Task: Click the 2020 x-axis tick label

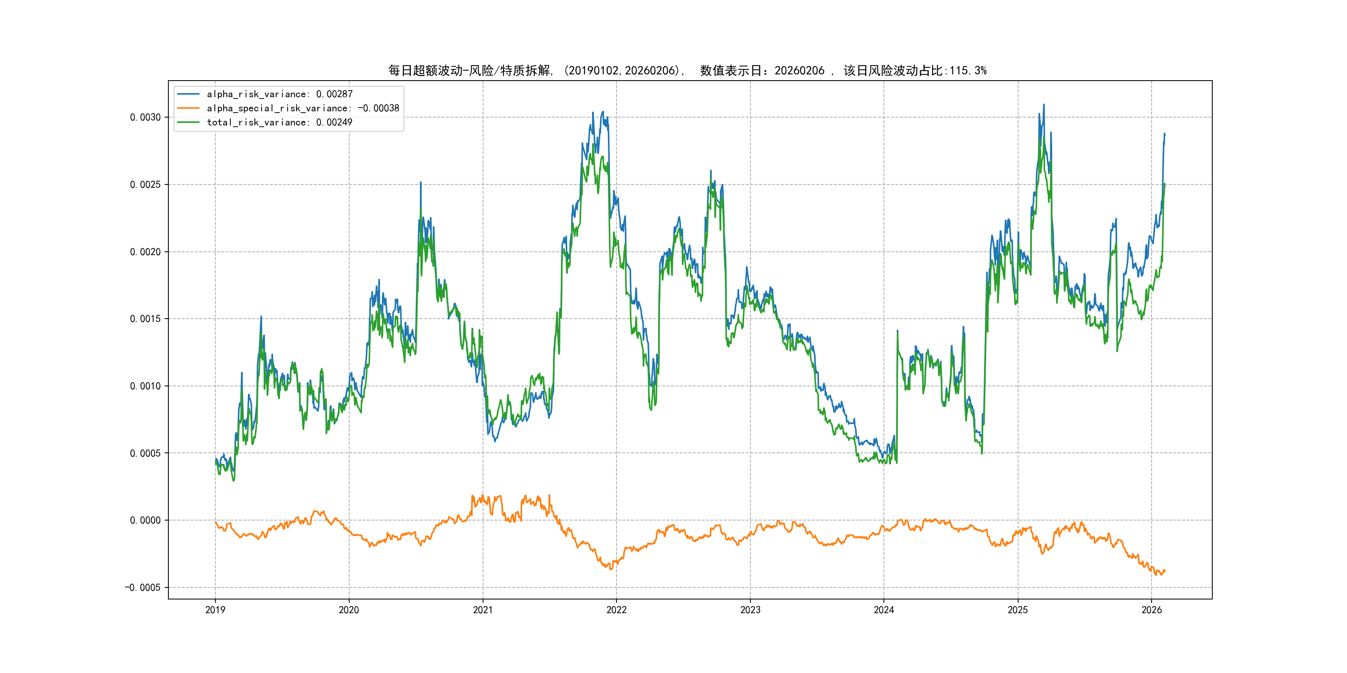Action: click(349, 610)
